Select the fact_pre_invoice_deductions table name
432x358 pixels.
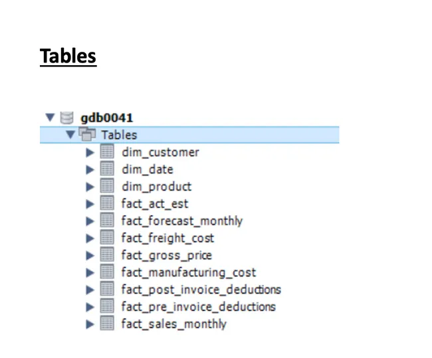pos(198,307)
